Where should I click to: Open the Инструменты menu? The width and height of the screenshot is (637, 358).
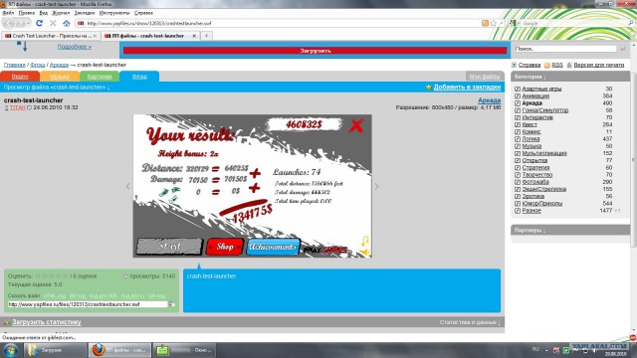point(114,13)
